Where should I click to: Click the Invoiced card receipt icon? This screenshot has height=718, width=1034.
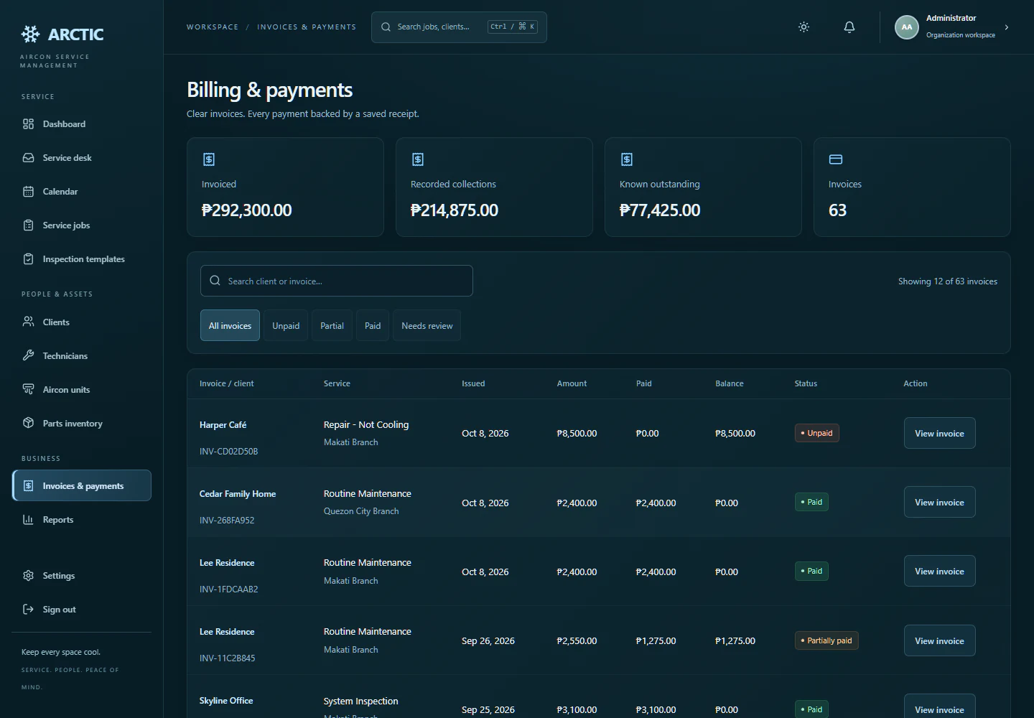pos(209,159)
